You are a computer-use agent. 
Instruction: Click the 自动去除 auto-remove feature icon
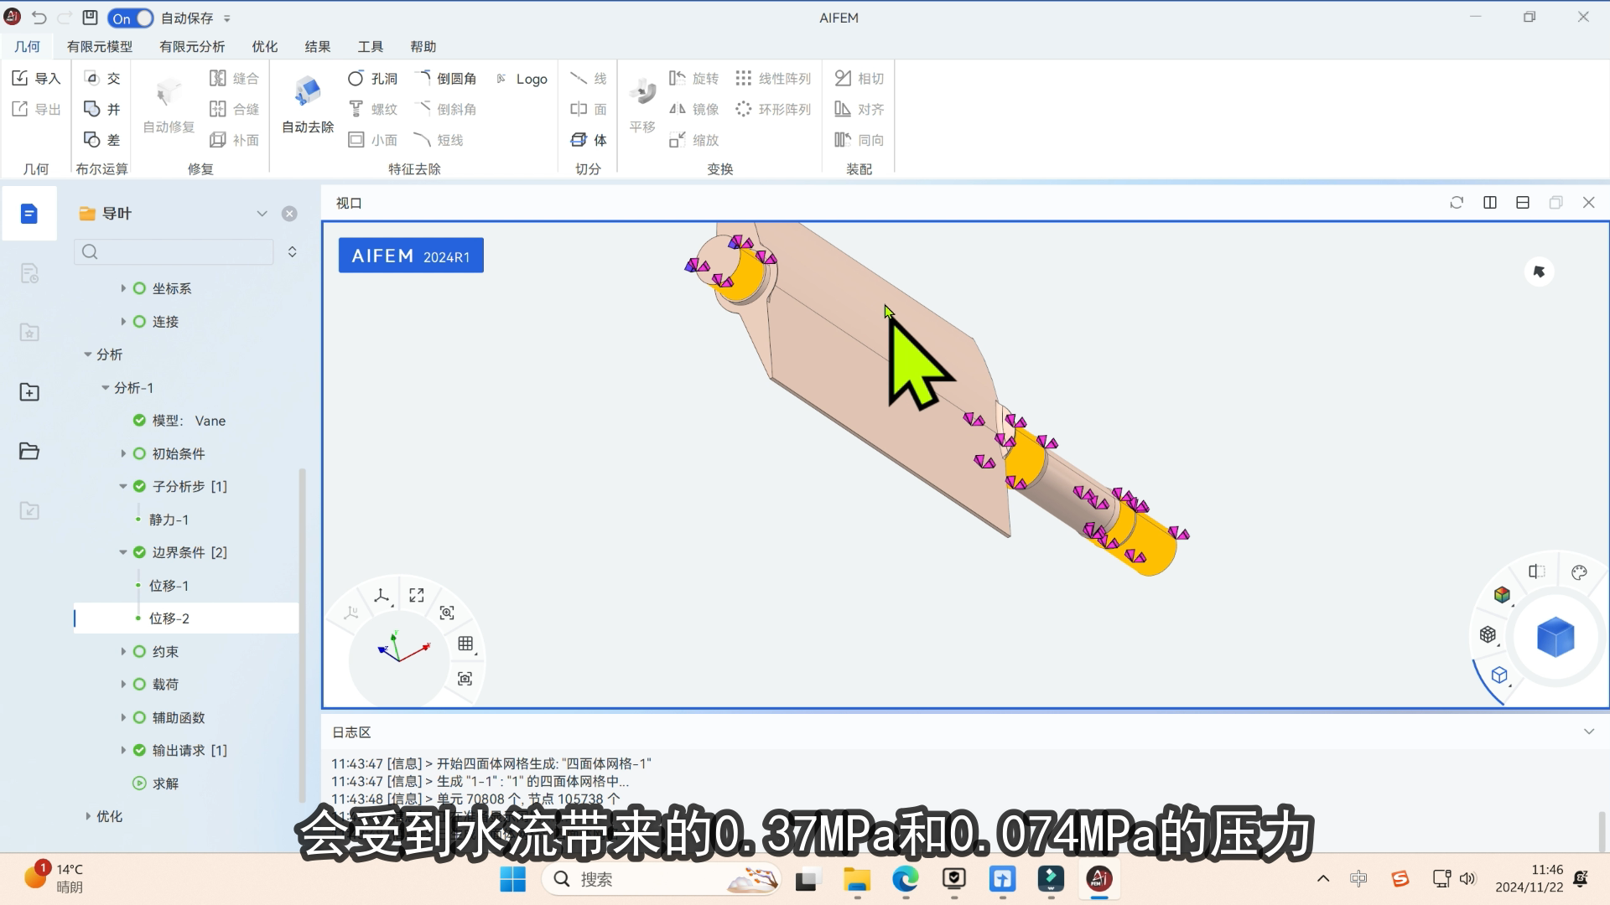tap(308, 92)
